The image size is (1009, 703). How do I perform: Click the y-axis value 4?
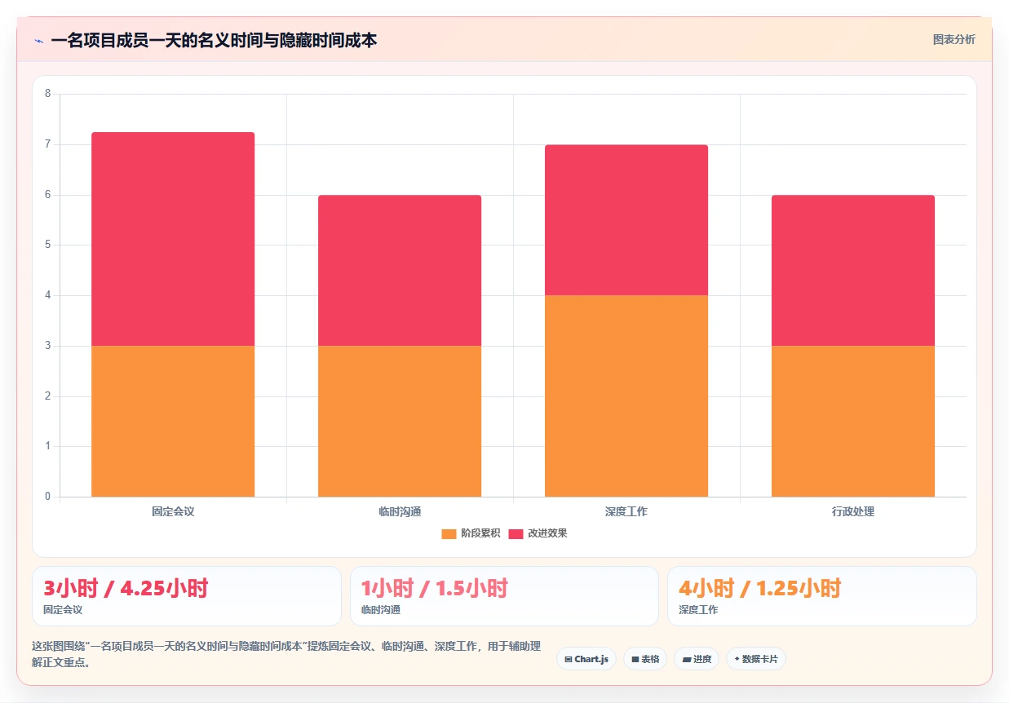pos(47,295)
